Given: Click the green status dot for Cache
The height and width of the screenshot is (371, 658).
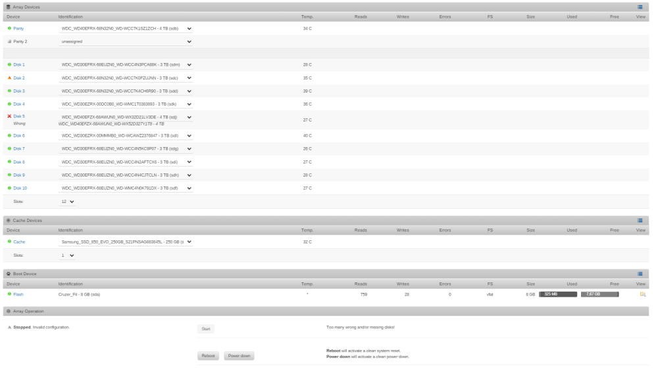Looking at the screenshot, I should 9,242.
